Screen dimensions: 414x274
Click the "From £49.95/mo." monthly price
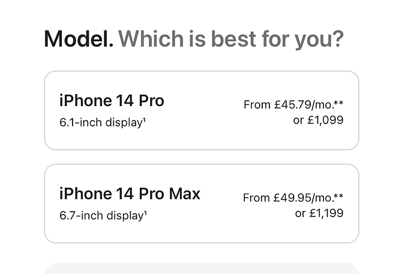[287, 198]
